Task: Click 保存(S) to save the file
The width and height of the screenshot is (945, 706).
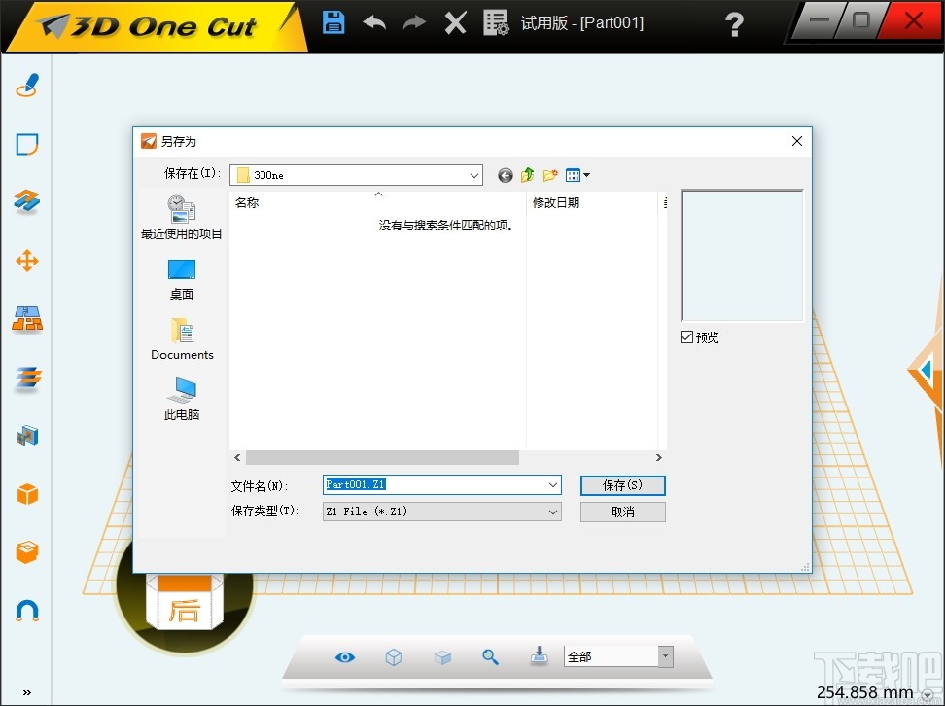Action: (622, 485)
